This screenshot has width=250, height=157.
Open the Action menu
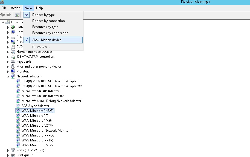[16, 8]
